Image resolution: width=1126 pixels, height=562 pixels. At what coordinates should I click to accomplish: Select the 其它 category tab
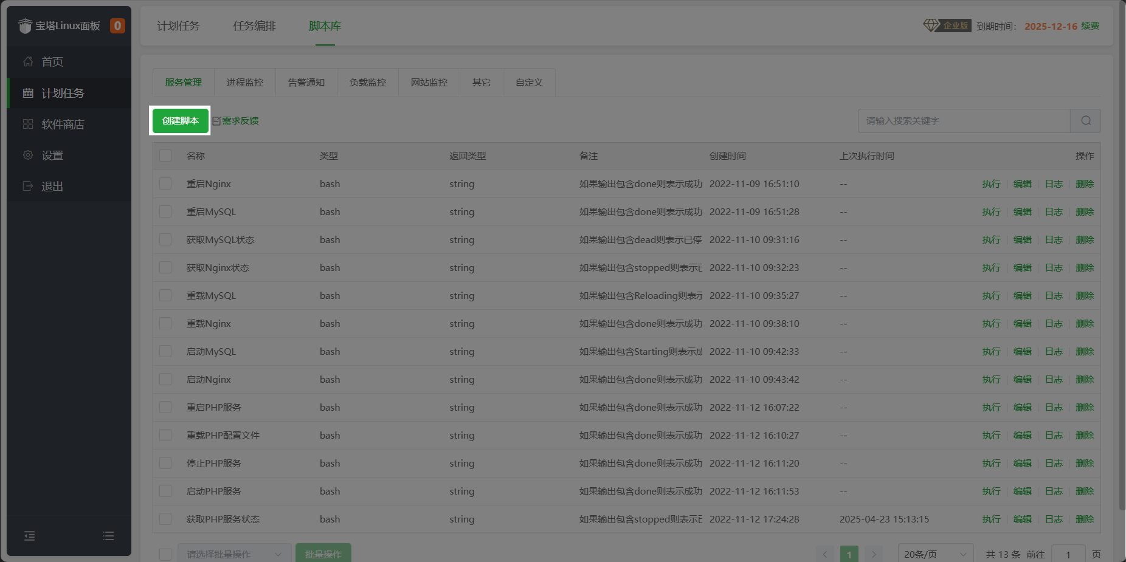click(x=482, y=83)
